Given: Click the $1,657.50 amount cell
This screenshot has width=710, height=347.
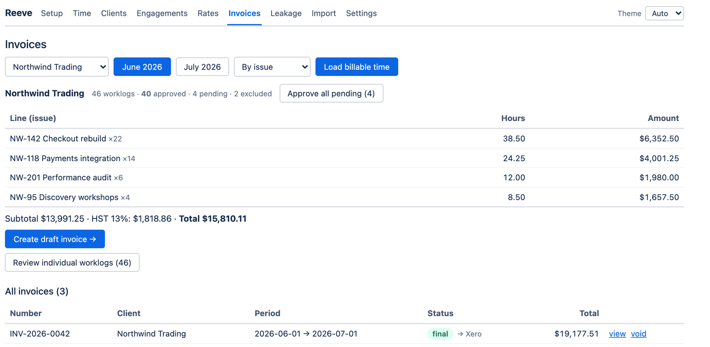Looking at the screenshot, I should pos(659,197).
